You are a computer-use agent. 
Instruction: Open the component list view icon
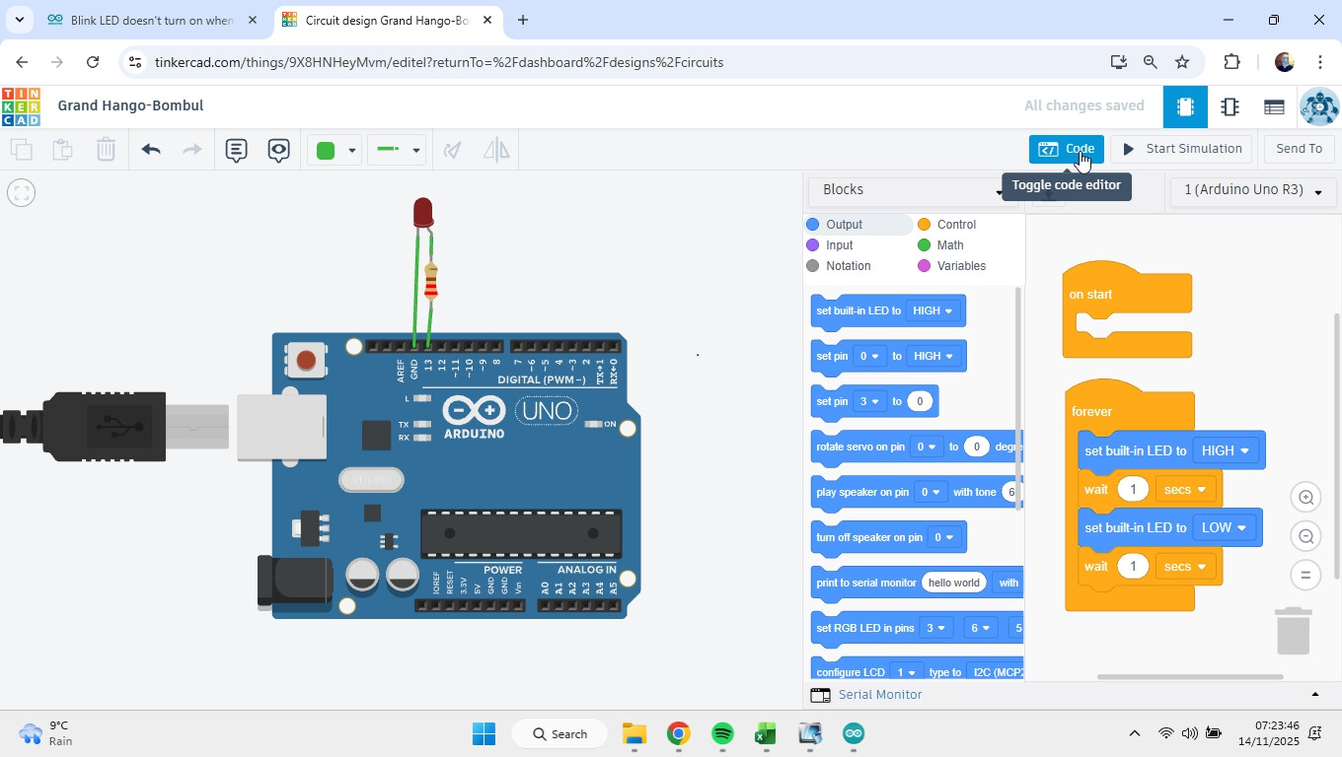click(1273, 106)
